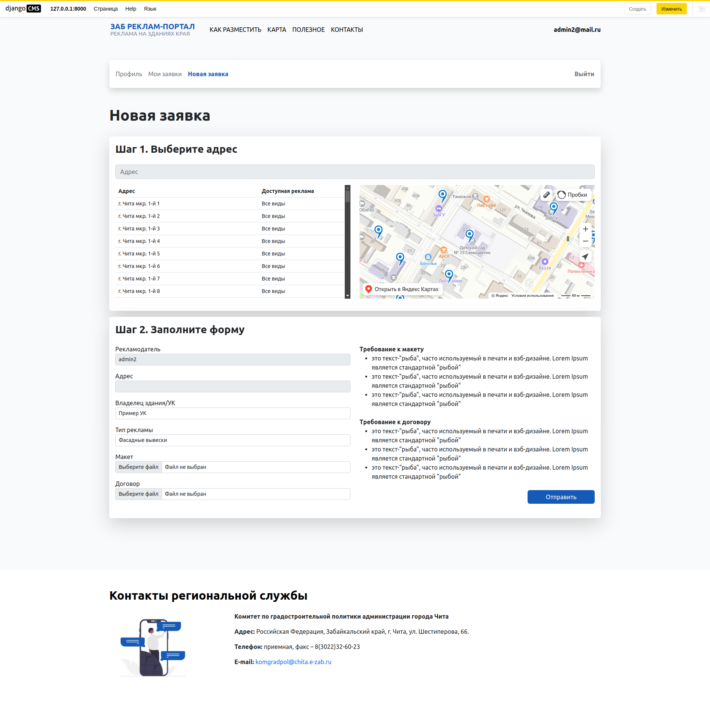Click the Адрес search input field
Image resolution: width=710 pixels, height=702 pixels.
click(355, 172)
